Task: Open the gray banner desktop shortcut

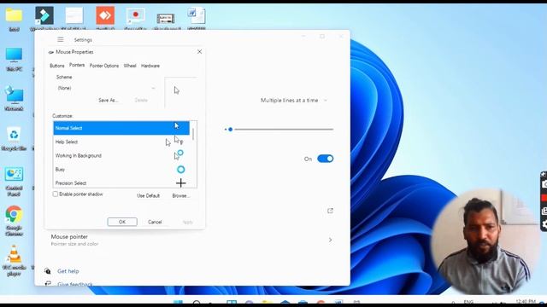Action: tap(166, 20)
